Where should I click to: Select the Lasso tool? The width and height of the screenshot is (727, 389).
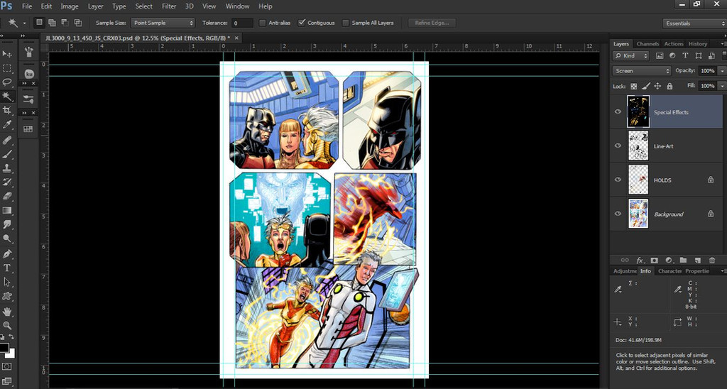(x=7, y=82)
